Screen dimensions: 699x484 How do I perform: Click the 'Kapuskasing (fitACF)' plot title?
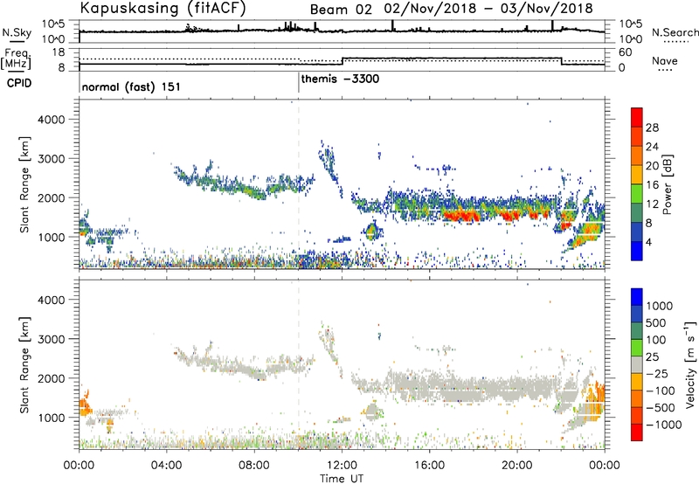tap(163, 8)
